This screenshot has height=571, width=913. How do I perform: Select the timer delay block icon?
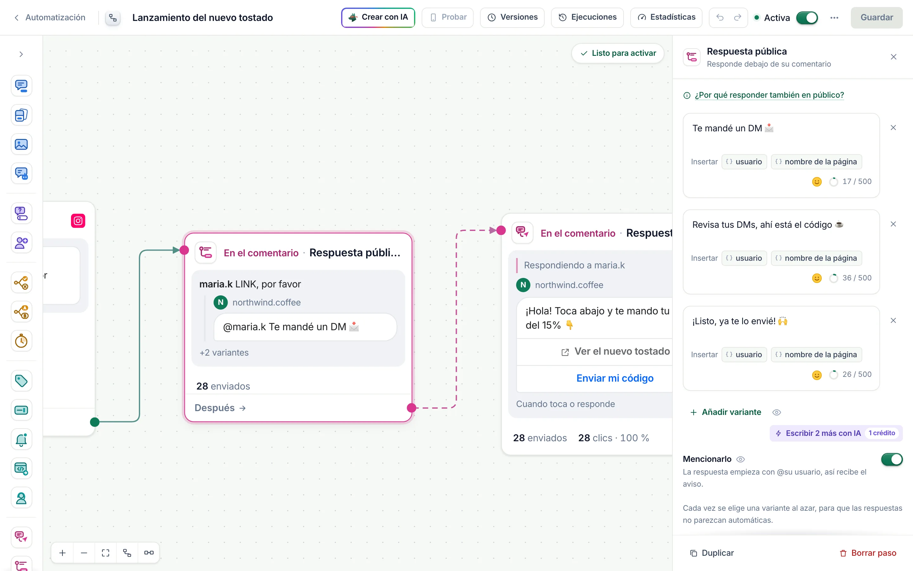21,341
